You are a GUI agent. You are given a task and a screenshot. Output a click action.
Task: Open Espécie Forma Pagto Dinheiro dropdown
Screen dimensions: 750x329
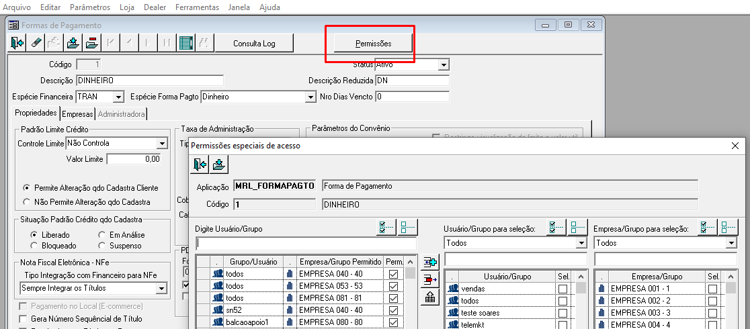(310, 97)
